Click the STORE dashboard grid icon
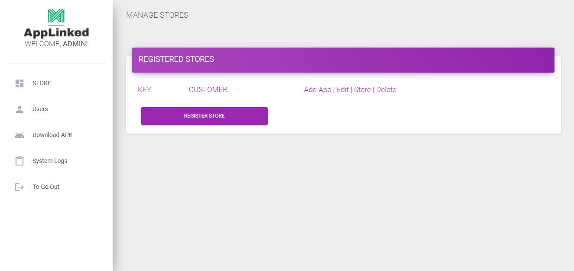The image size is (574, 271). pyautogui.click(x=19, y=83)
